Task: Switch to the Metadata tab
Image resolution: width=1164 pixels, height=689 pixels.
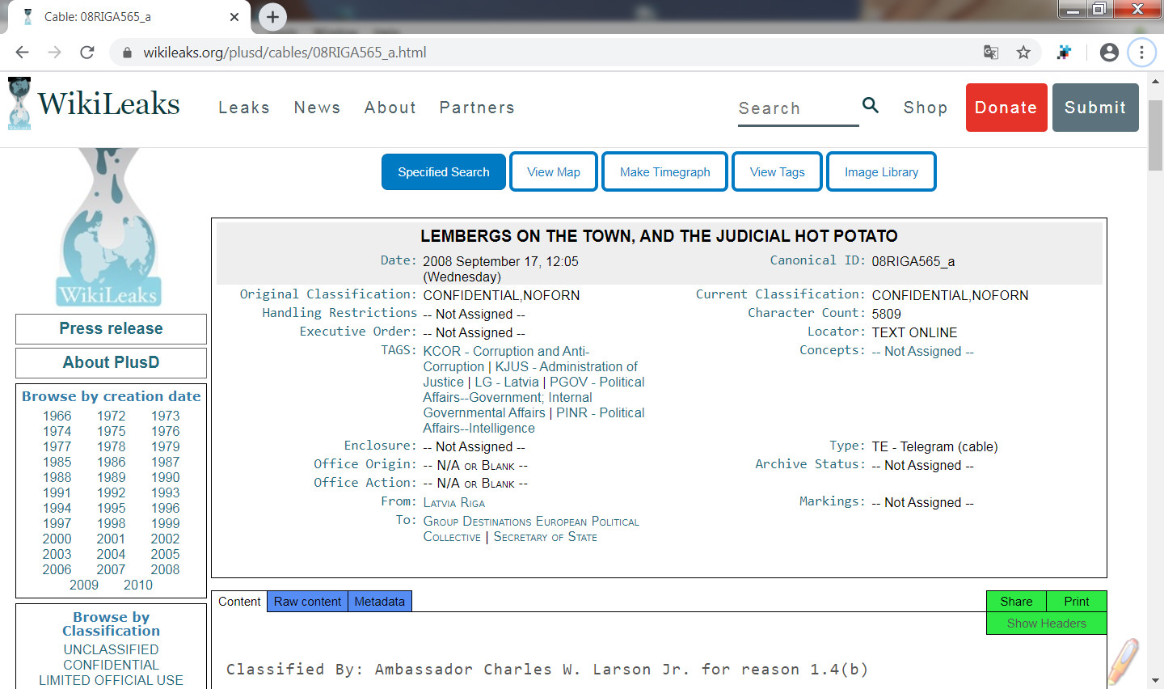Action: coord(380,602)
